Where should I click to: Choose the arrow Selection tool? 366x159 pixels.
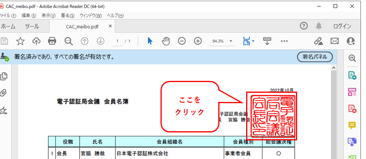150,41
